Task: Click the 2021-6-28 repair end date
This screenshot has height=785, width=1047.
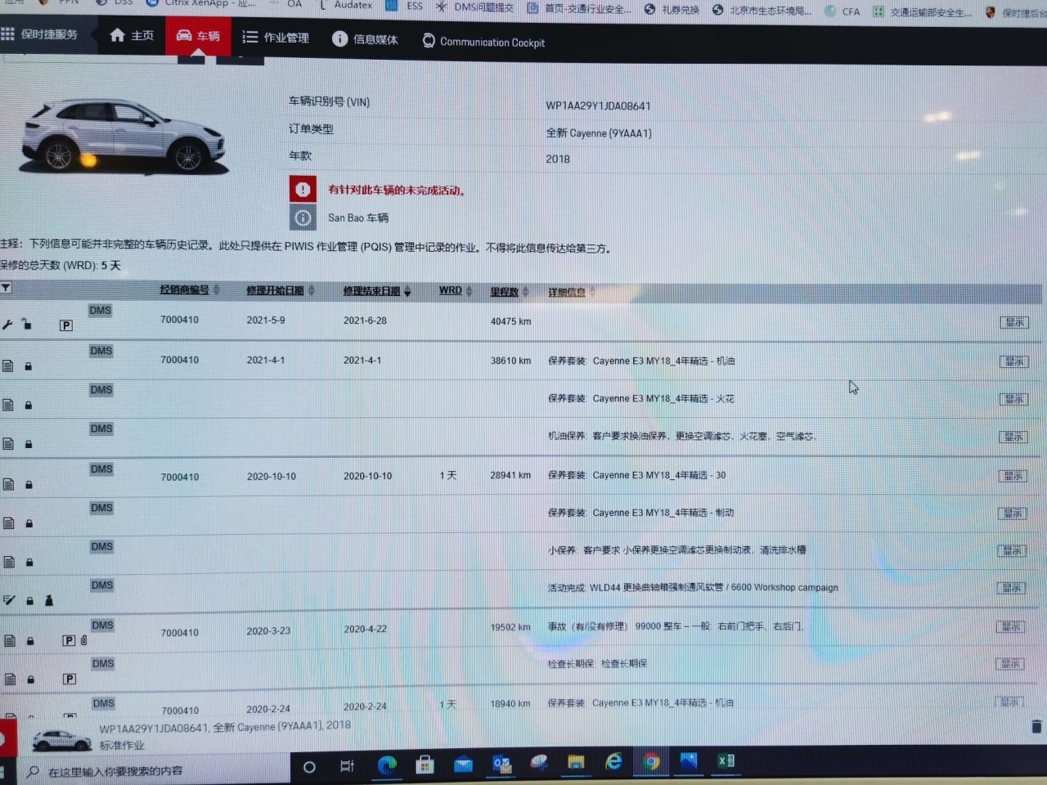Action: point(365,321)
